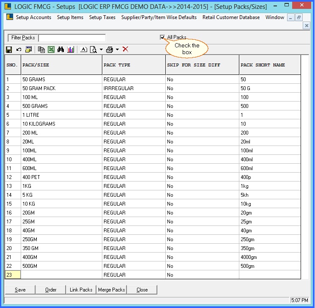This screenshot has width=315, height=308.
Task: Select the '10 KILOGRAMS' pack cell
Action: (x=61, y=124)
